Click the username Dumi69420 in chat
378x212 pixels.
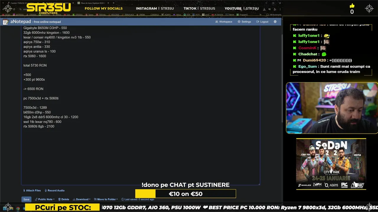click(314, 60)
